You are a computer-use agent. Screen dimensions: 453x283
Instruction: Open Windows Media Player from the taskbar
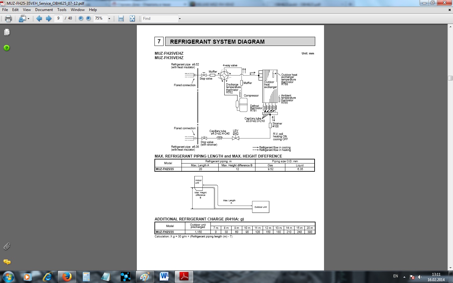click(x=27, y=277)
